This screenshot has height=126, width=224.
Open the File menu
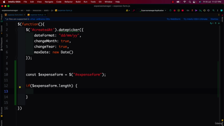[25, 2]
